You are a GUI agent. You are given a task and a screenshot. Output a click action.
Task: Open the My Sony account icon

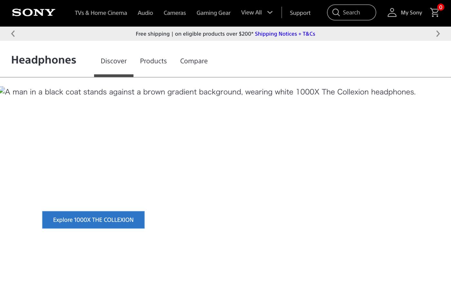click(x=392, y=13)
